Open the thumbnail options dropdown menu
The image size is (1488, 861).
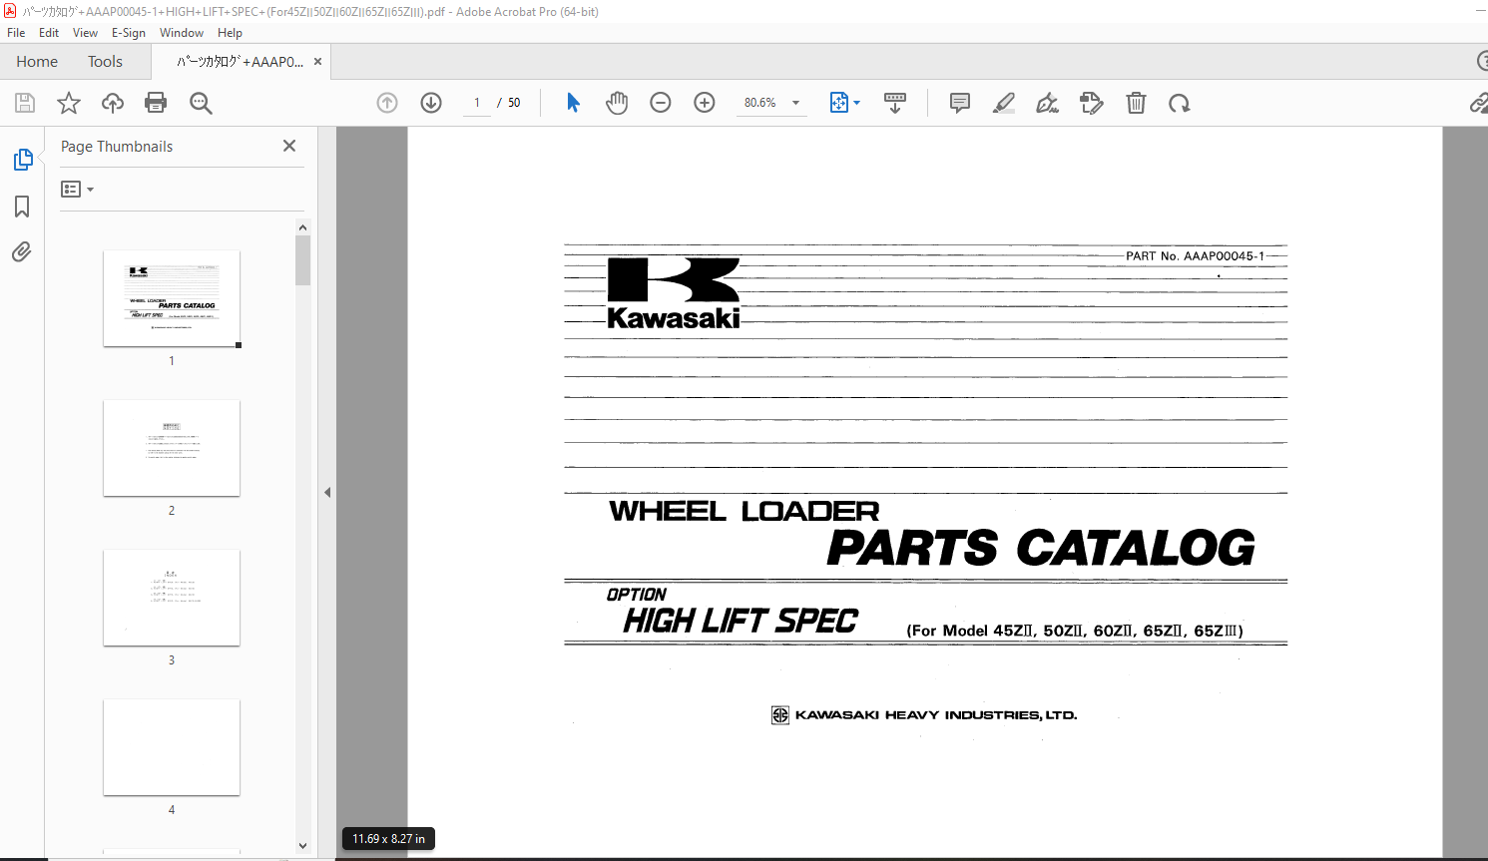tap(77, 189)
